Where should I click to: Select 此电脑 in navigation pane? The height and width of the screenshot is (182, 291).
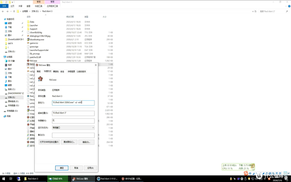pyautogui.click(x=9, y=57)
